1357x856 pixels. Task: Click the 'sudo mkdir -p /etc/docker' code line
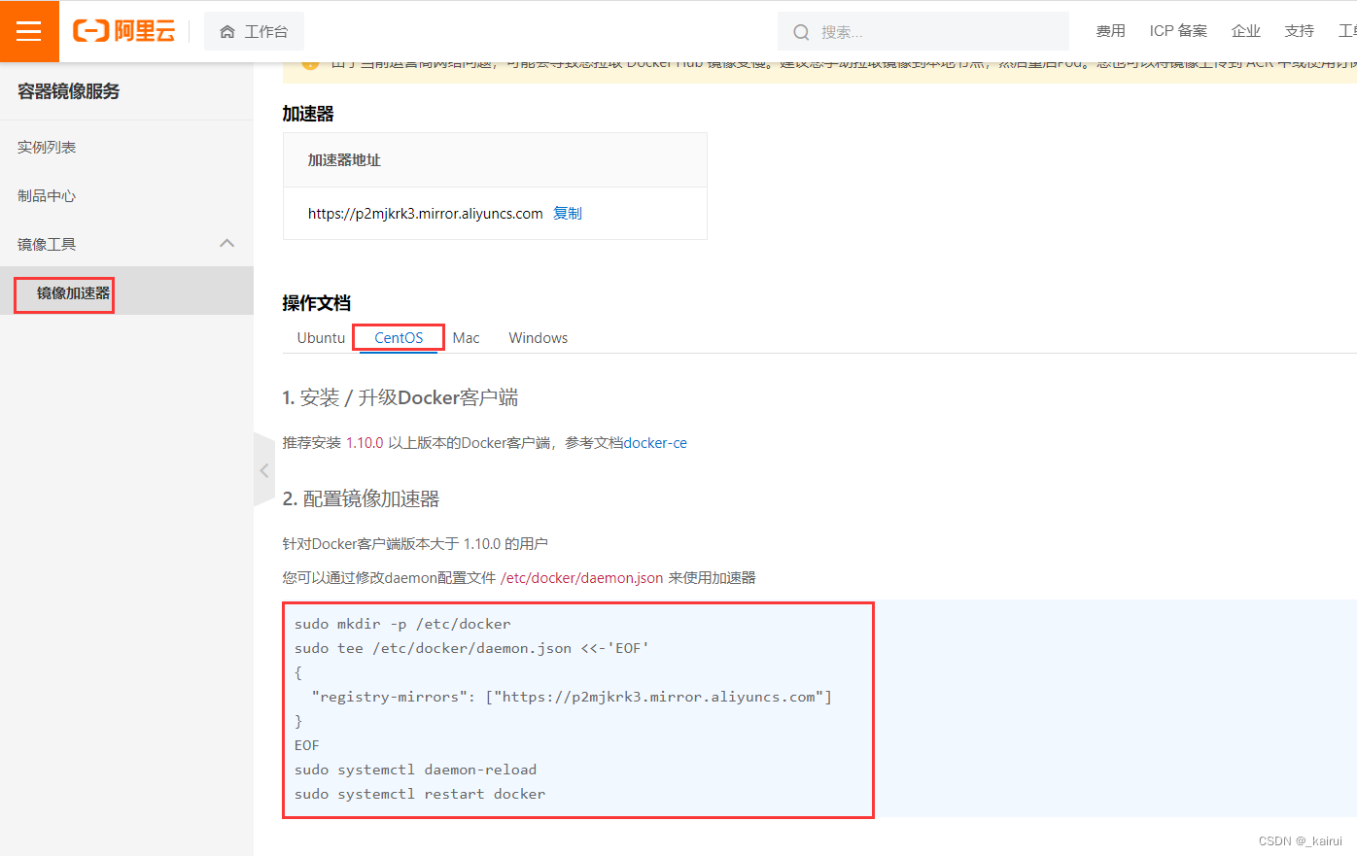click(402, 624)
